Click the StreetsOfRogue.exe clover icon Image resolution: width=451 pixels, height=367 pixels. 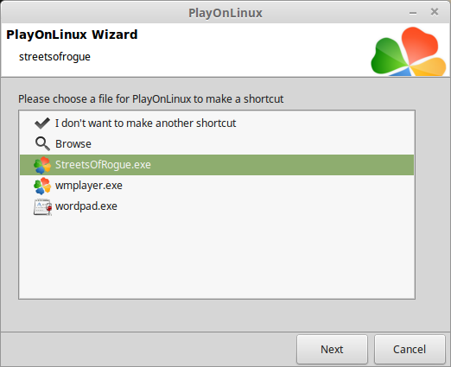(x=42, y=165)
